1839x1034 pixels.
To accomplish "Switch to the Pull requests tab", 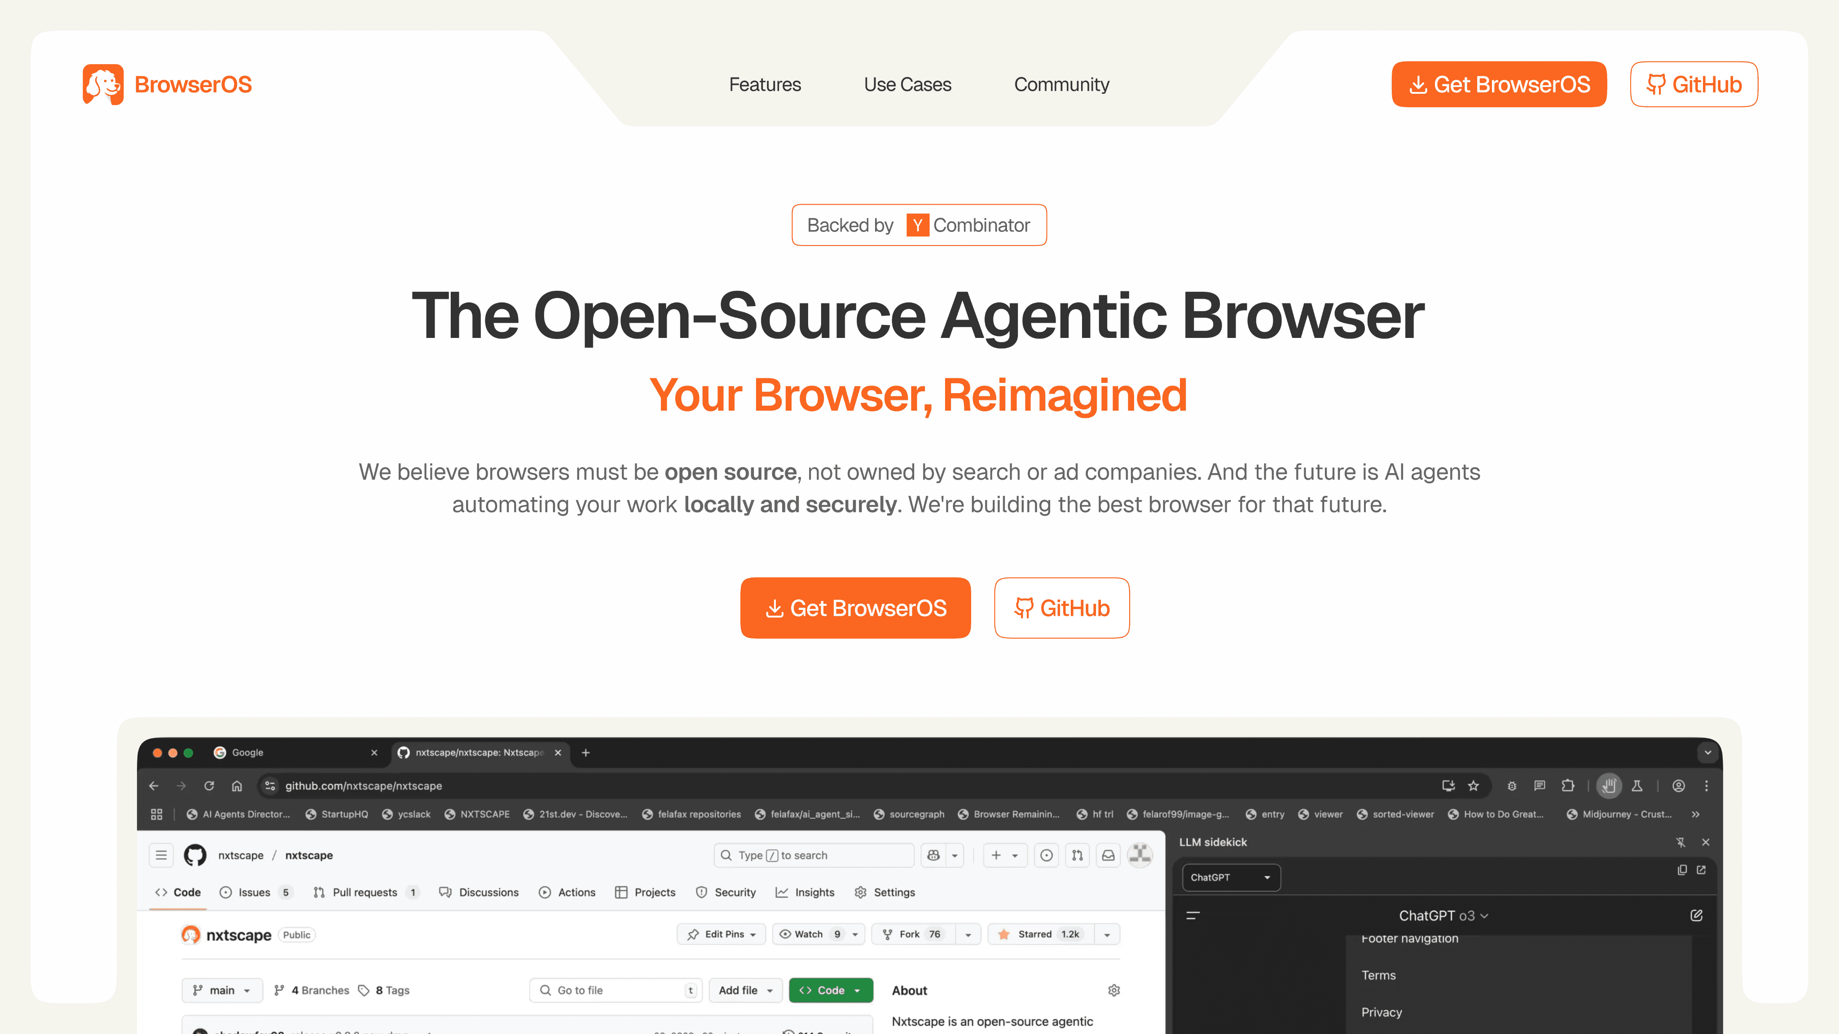I will pyautogui.click(x=364, y=892).
